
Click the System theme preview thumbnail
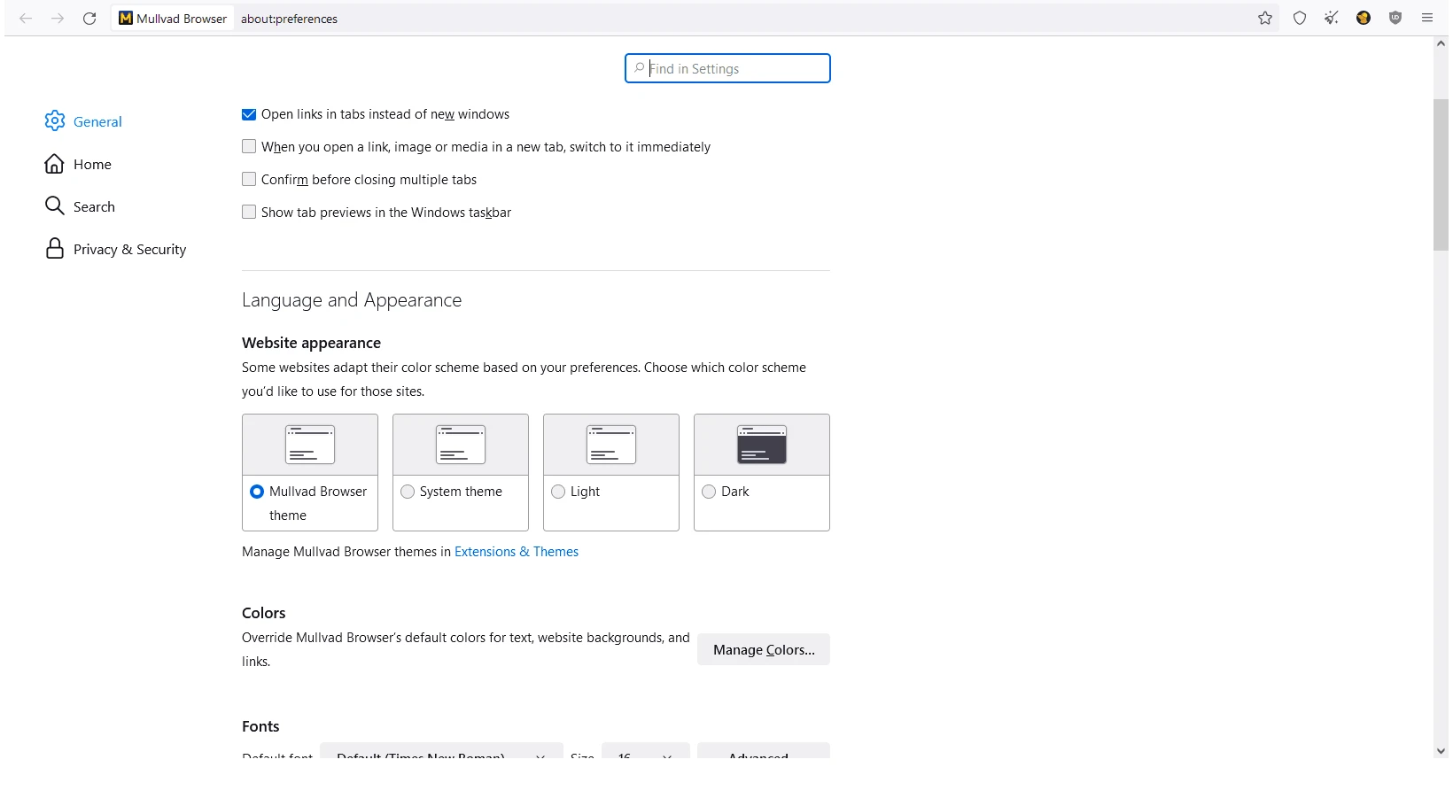(461, 445)
